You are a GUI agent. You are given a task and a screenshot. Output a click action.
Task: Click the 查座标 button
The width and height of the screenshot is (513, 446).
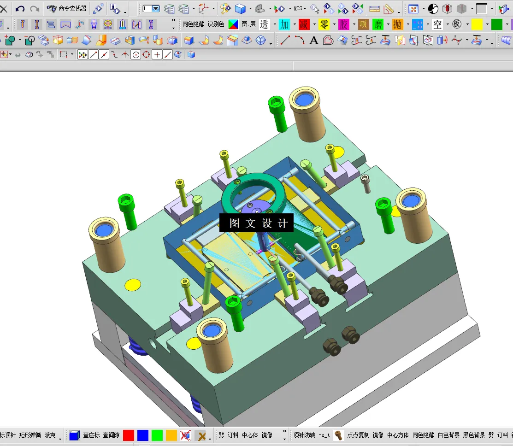[x=91, y=435]
